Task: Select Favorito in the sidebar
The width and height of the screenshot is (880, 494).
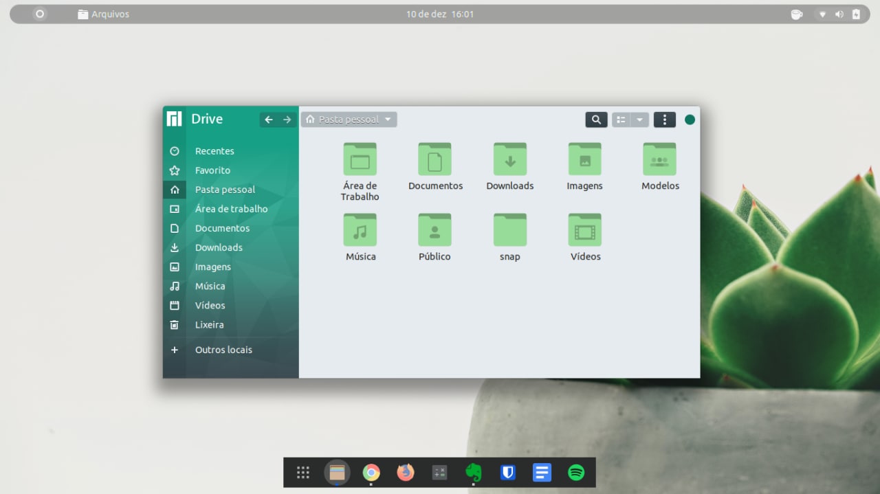Action: coord(231,170)
